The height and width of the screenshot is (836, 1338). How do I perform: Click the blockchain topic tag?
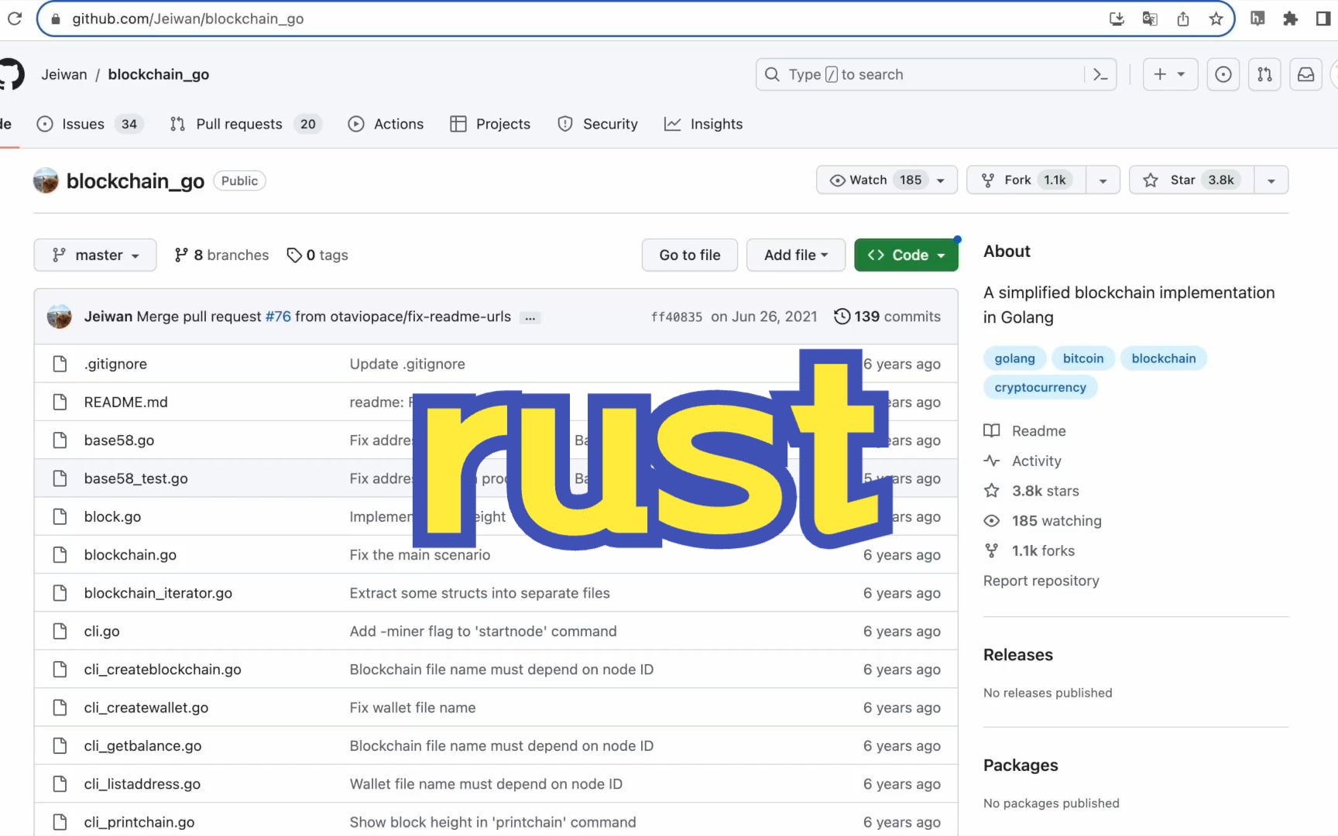pos(1163,358)
